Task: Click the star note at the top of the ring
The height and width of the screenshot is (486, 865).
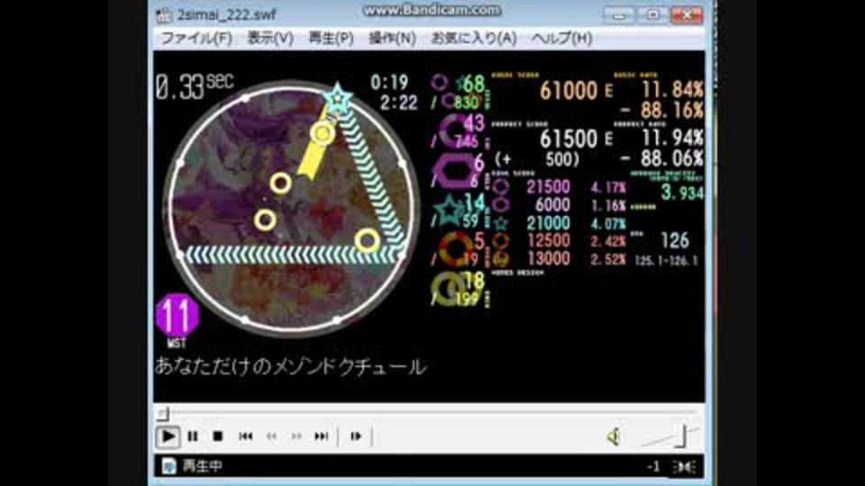Action: click(337, 99)
